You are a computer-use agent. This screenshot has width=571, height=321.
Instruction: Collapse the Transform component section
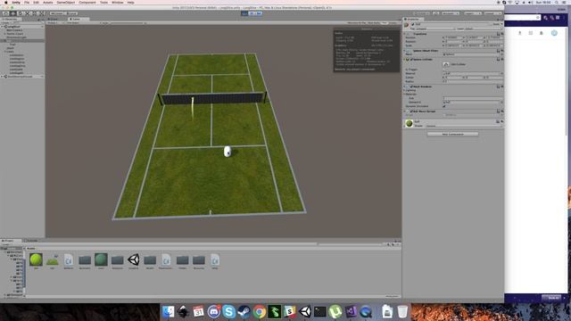[405, 34]
